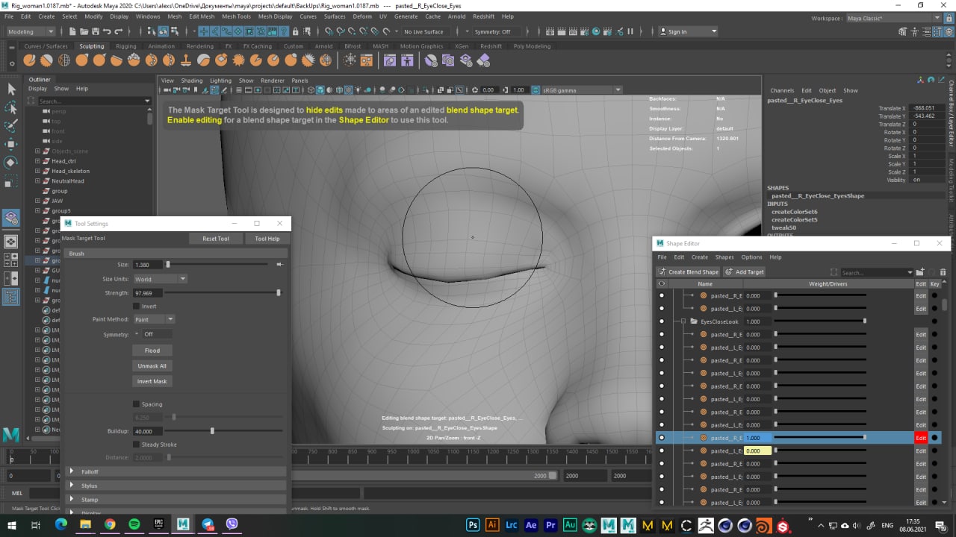Collapse the EyesCloseLook group in Shape Editor
Image resolution: width=956 pixels, height=537 pixels.
683,321
